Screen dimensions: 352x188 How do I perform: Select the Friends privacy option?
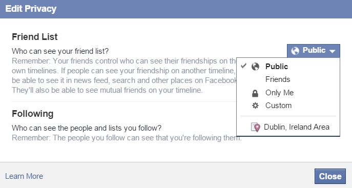tap(278, 79)
